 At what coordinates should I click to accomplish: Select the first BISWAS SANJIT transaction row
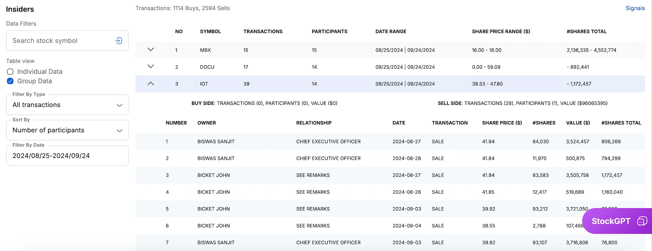[216, 142]
